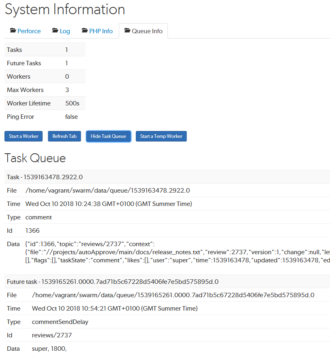
Task: Click the 500s lifetime value
Action: [x=72, y=103]
